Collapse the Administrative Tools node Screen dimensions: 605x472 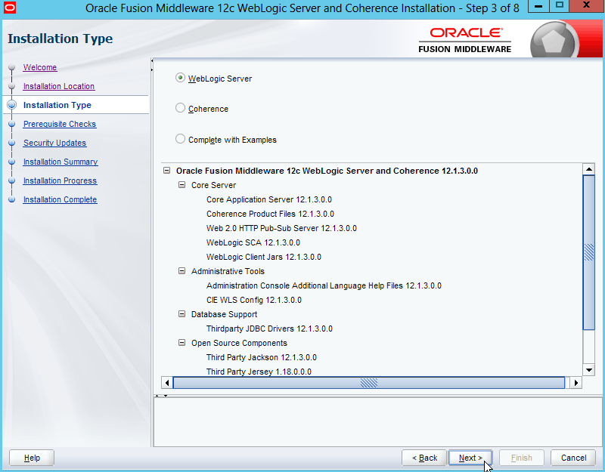[x=181, y=271]
